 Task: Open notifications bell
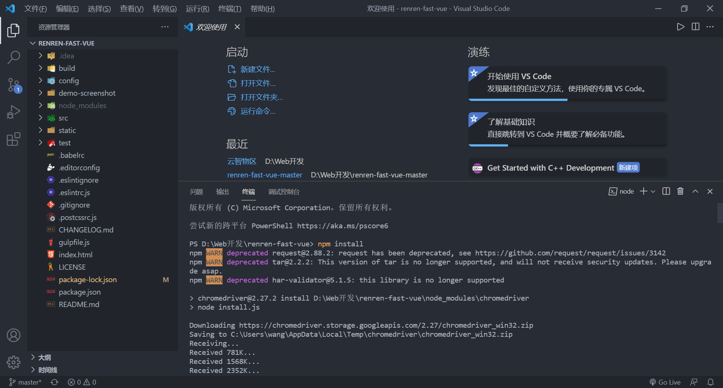(711, 382)
